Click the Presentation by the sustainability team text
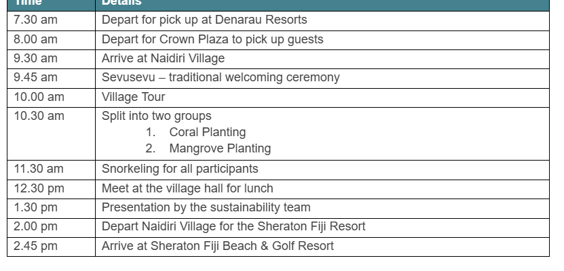Viewport: 564px width, 271px height. (x=206, y=207)
